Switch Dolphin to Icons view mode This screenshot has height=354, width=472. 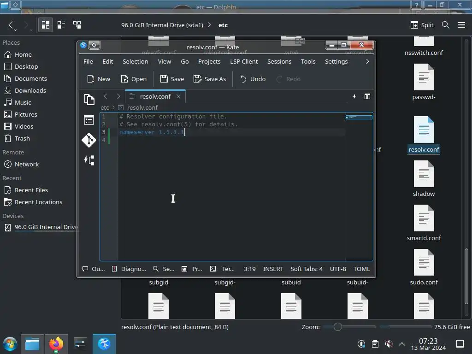(46, 25)
